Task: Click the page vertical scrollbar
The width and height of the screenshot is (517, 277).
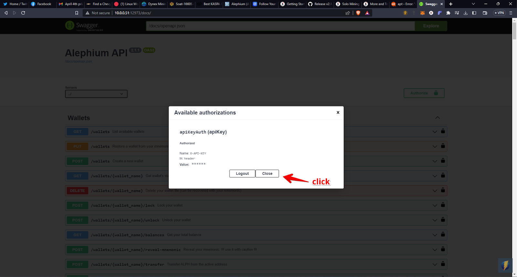Action: click(514, 31)
